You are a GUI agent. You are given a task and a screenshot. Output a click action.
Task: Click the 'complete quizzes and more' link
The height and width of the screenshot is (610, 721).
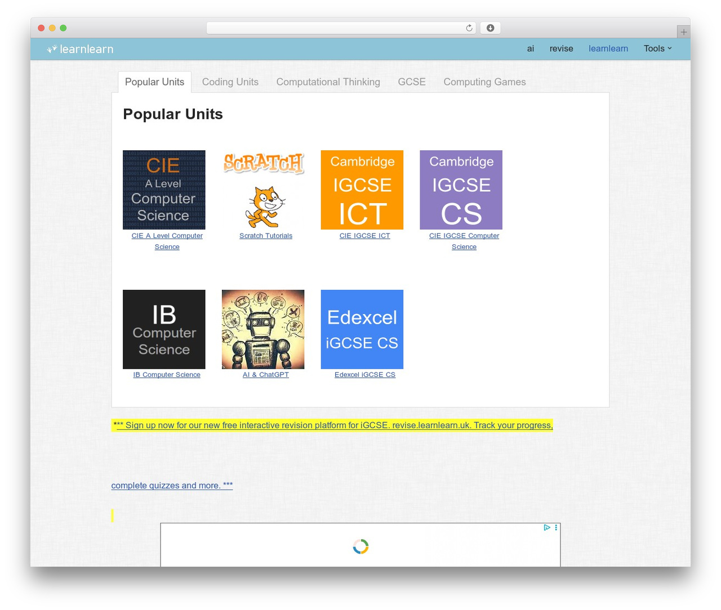(172, 485)
